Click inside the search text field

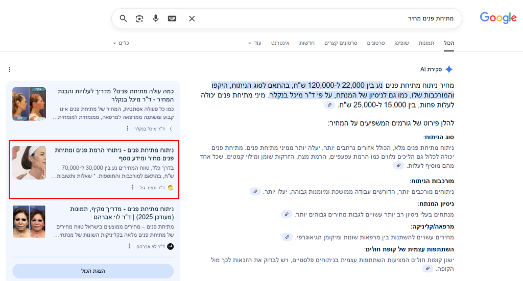(327, 19)
